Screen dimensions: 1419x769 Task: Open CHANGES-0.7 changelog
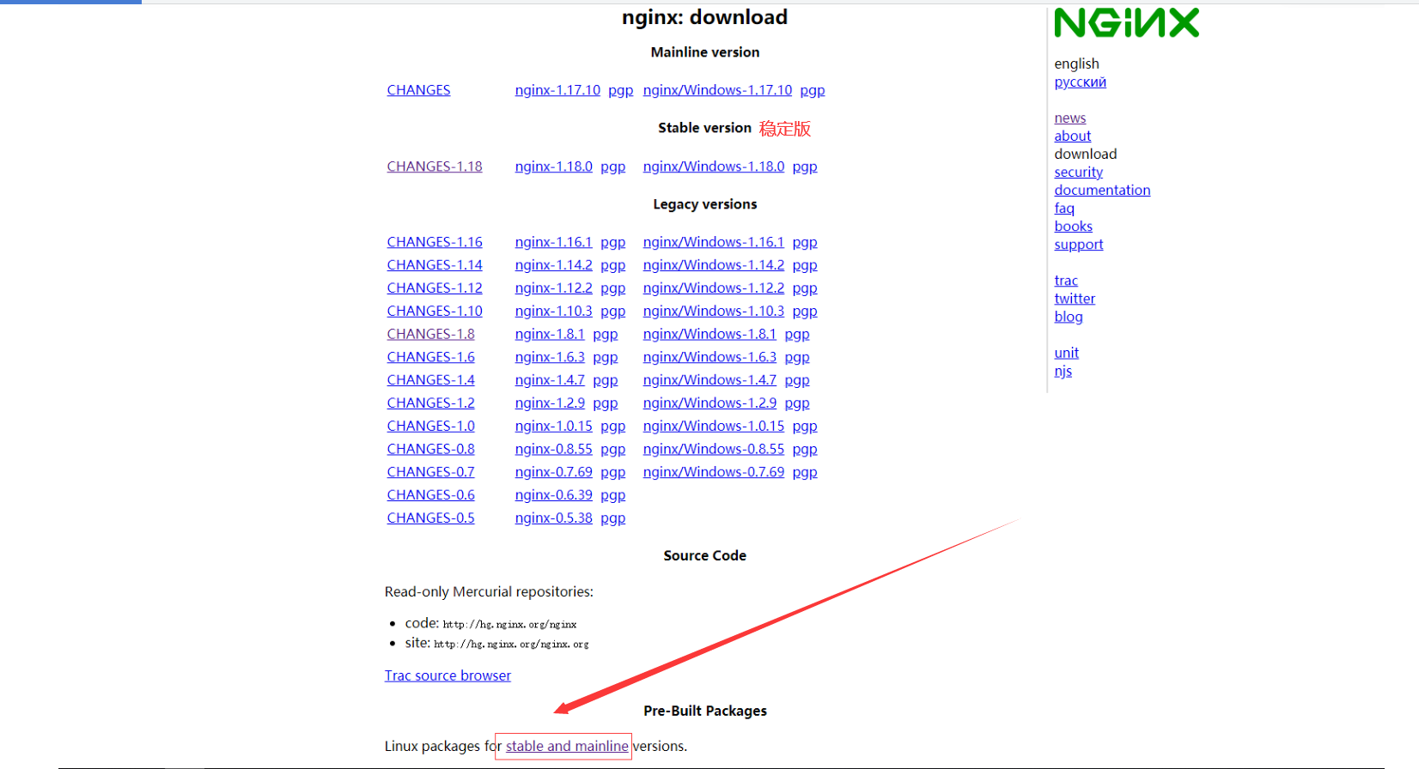click(x=430, y=473)
